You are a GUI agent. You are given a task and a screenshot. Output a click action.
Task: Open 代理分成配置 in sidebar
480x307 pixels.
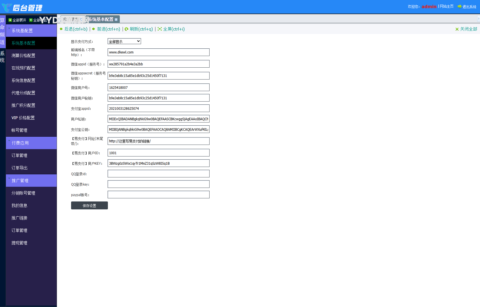[x=31, y=93]
